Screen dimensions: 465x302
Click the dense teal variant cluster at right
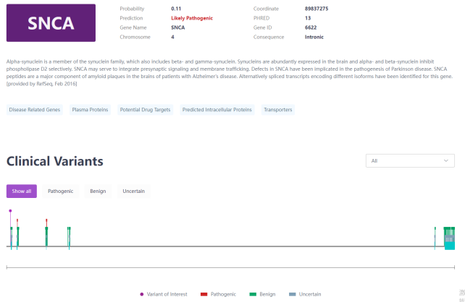449,238
